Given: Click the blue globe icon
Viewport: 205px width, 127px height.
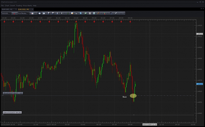Looking at the screenshot, I should (81, 13).
